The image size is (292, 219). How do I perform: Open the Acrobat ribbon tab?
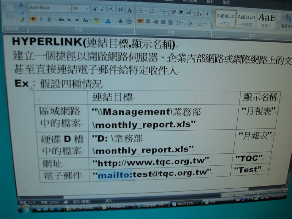tap(190, 1)
